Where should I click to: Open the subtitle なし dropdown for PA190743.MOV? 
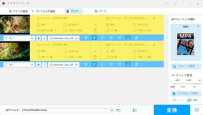[19, 38]
